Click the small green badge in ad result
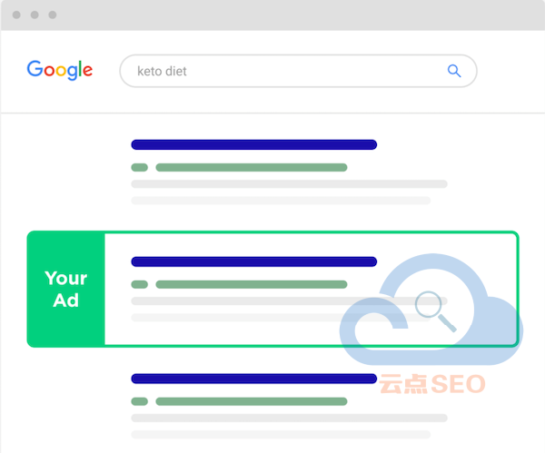This screenshot has height=453, width=545. [x=139, y=284]
